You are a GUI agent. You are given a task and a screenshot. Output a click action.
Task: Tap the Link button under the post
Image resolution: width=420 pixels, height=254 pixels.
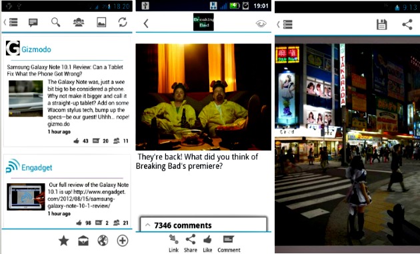tap(173, 243)
